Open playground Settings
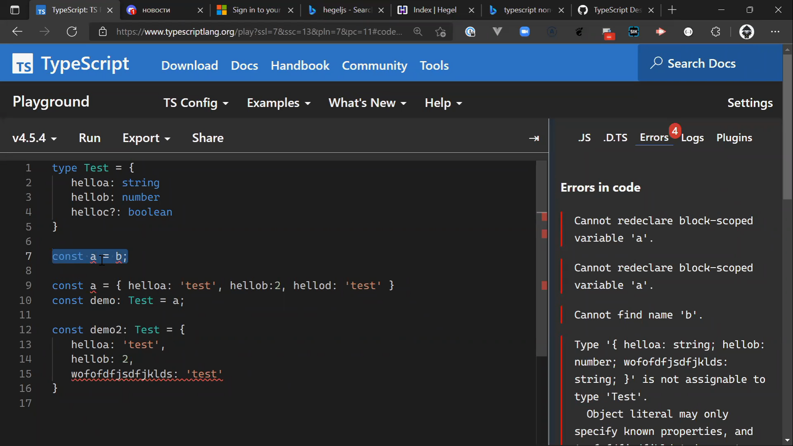793x446 pixels. coord(750,103)
